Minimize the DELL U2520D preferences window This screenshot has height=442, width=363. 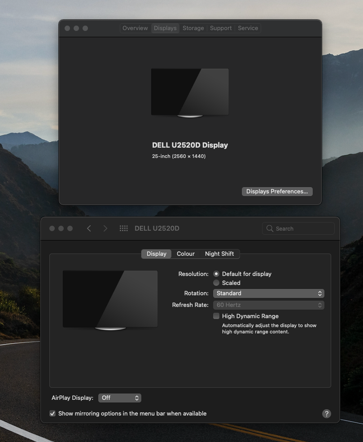tap(61, 228)
